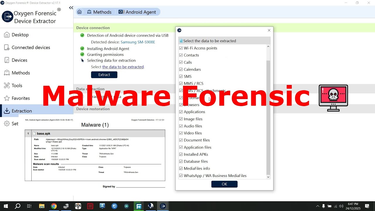Uncheck the Contacts checkbox
This screenshot has width=375, height=211.
(x=181, y=55)
